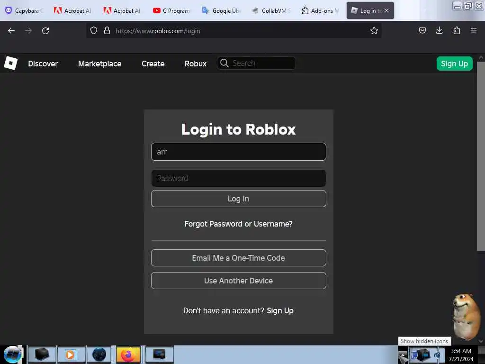Open the Marketplace menu item
The width and height of the screenshot is (485, 364).
pyautogui.click(x=99, y=64)
